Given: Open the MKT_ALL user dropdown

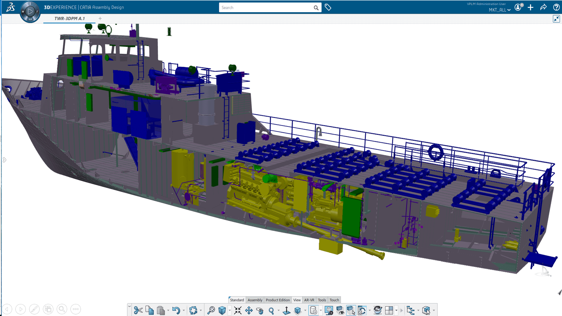Looking at the screenshot, I should point(499,10).
